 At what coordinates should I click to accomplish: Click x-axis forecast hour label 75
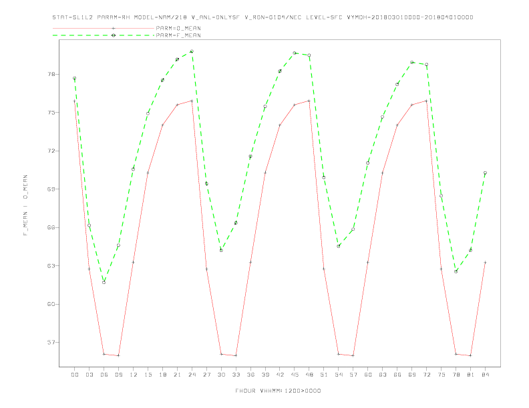(442, 375)
